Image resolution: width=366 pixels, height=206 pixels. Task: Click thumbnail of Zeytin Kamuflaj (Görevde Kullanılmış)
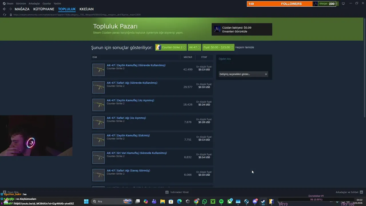tap(98, 70)
